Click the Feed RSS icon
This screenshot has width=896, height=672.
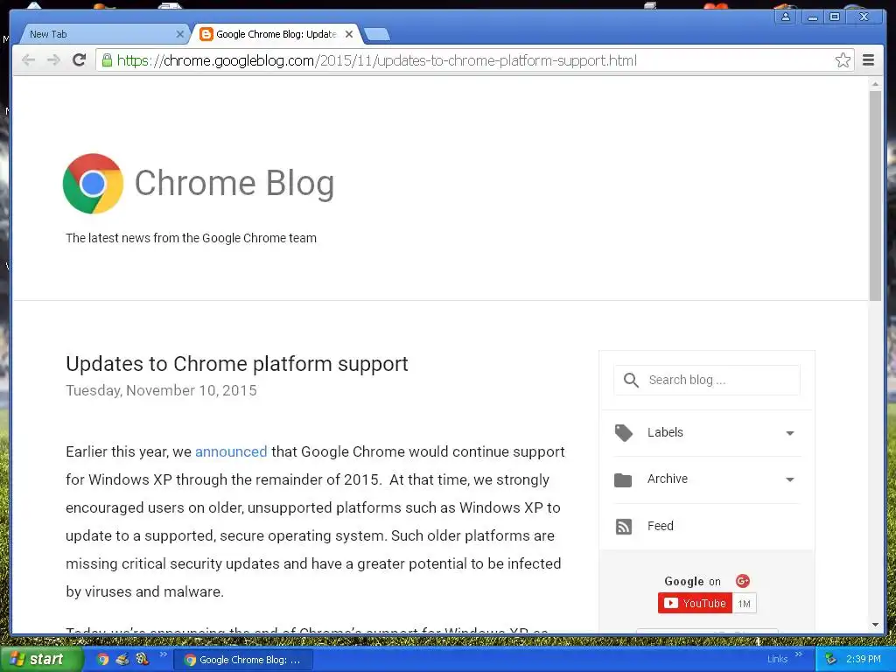coord(623,526)
